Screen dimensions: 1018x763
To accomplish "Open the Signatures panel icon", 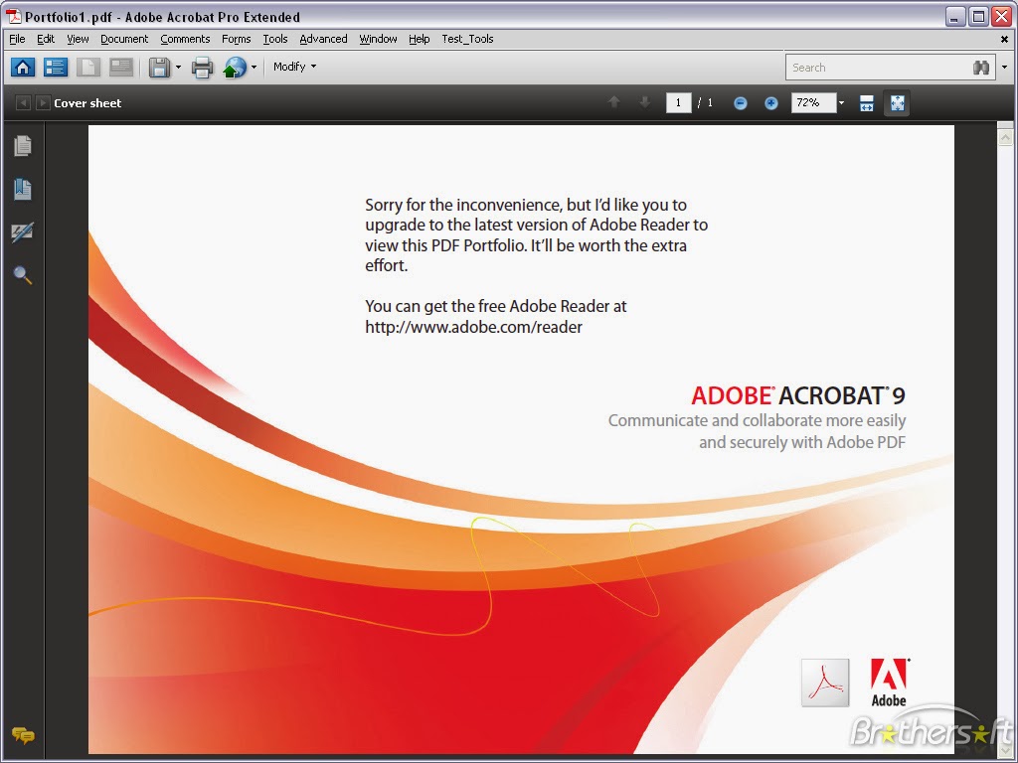I will pyautogui.click(x=23, y=232).
